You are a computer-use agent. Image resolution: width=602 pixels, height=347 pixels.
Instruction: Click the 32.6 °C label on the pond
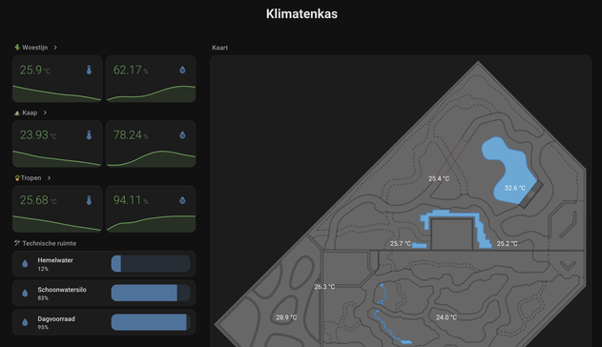pyautogui.click(x=515, y=188)
